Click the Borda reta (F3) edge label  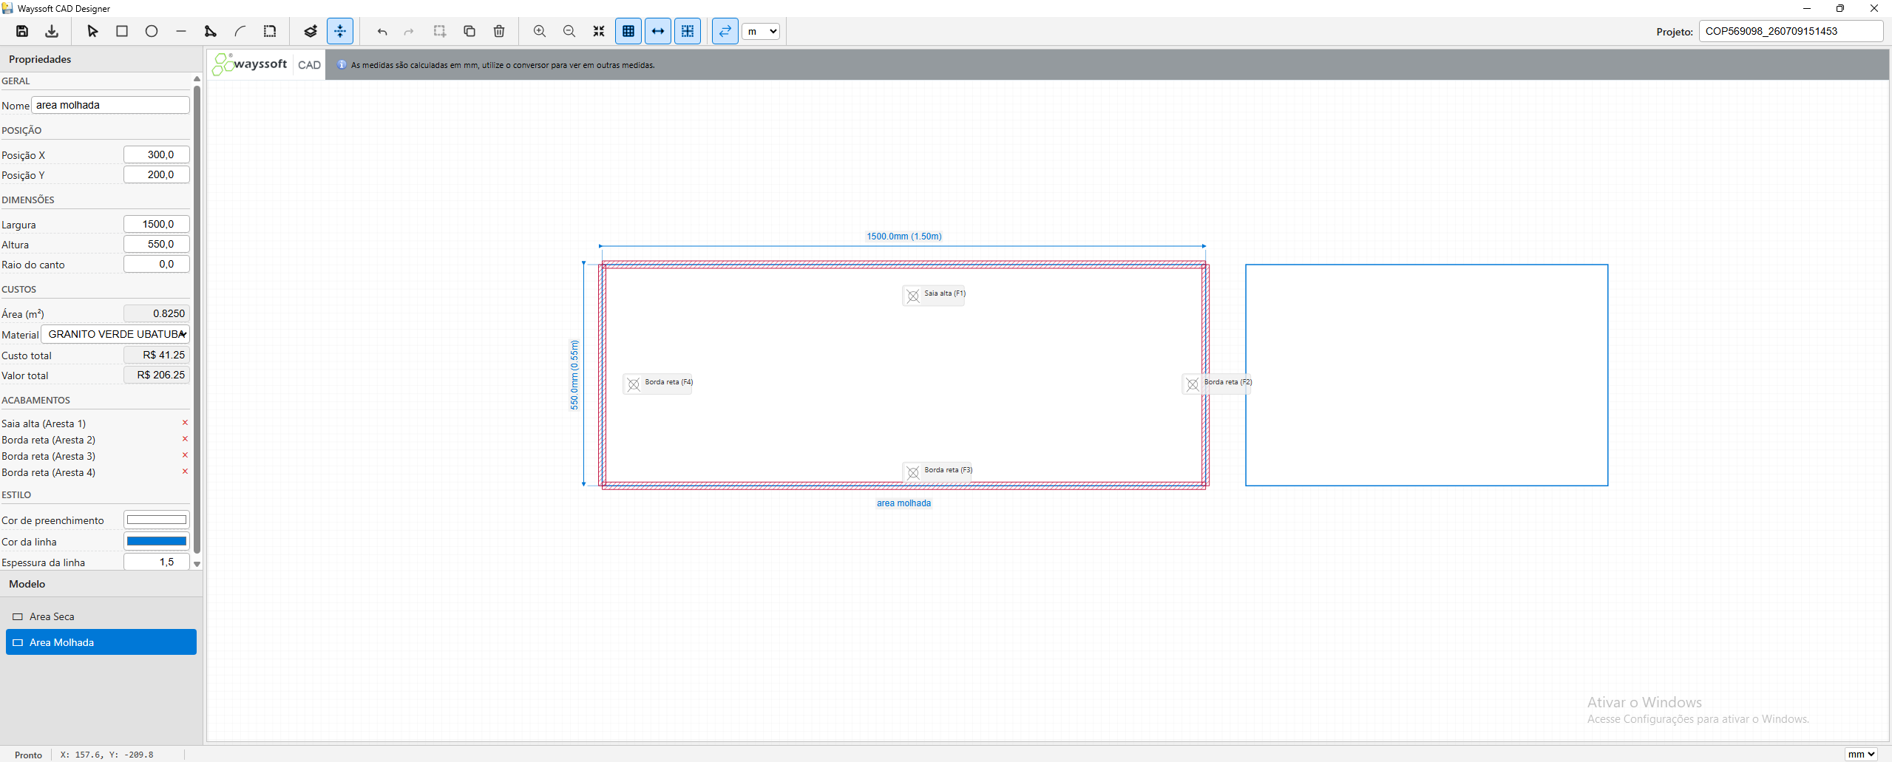coord(937,472)
